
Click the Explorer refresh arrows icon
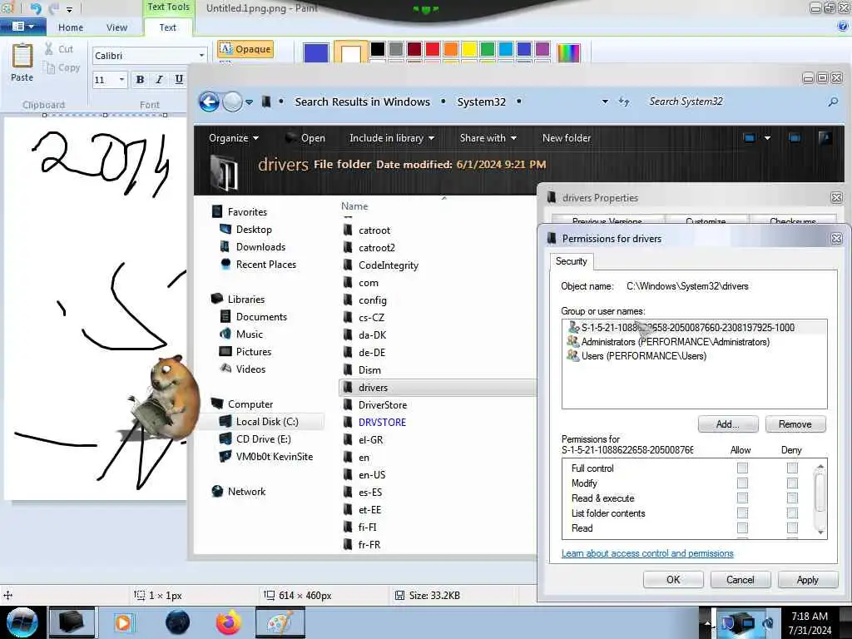[624, 102]
